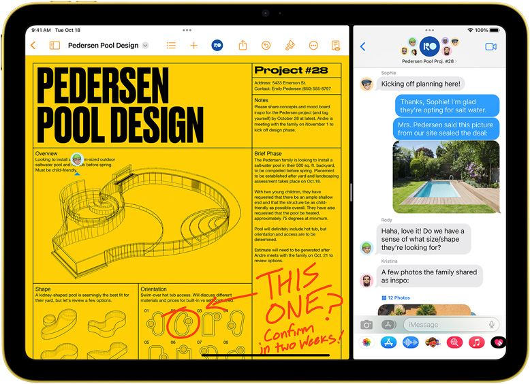Open the shared pool photo

click(446, 177)
